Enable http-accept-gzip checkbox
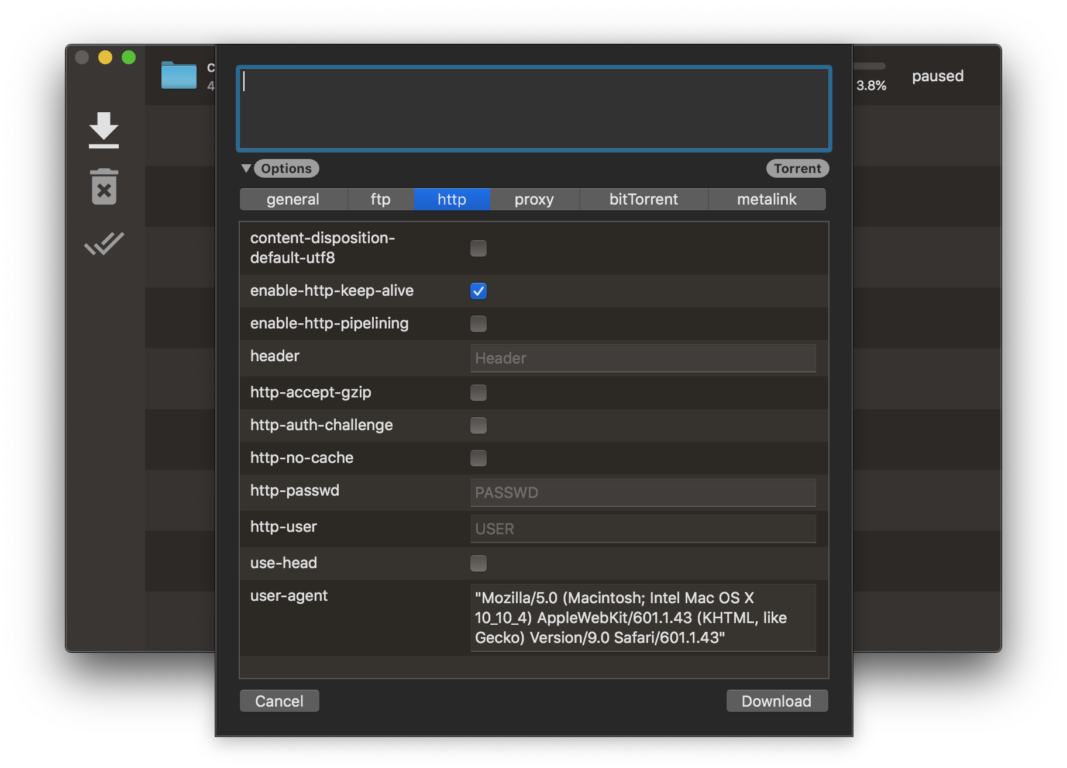The width and height of the screenshot is (1067, 768). pos(479,392)
